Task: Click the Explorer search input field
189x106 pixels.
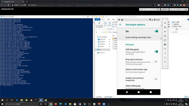Action: point(178,32)
